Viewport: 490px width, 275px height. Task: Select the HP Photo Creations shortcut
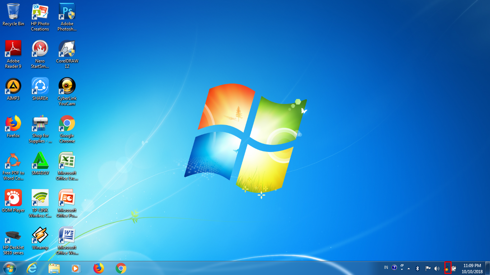click(40, 17)
